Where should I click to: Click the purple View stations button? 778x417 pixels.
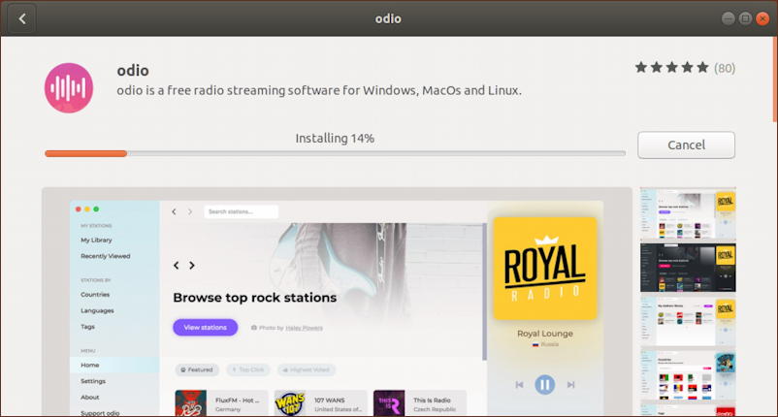(x=205, y=328)
